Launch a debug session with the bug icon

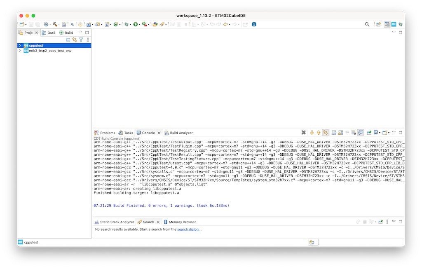(127, 24)
